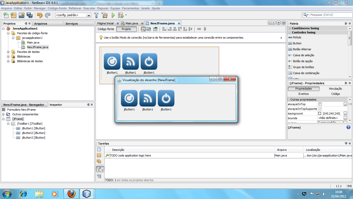Activate Connection Mode in the form designer
The width and height of the screenshot is (353, 199).
(x=149, y=29)
